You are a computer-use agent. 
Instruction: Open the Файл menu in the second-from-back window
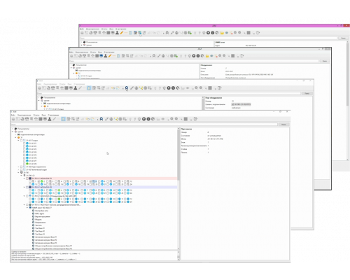(71, 52)
